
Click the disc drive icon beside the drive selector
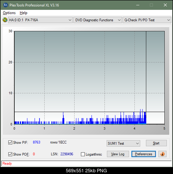pos(5,20)
